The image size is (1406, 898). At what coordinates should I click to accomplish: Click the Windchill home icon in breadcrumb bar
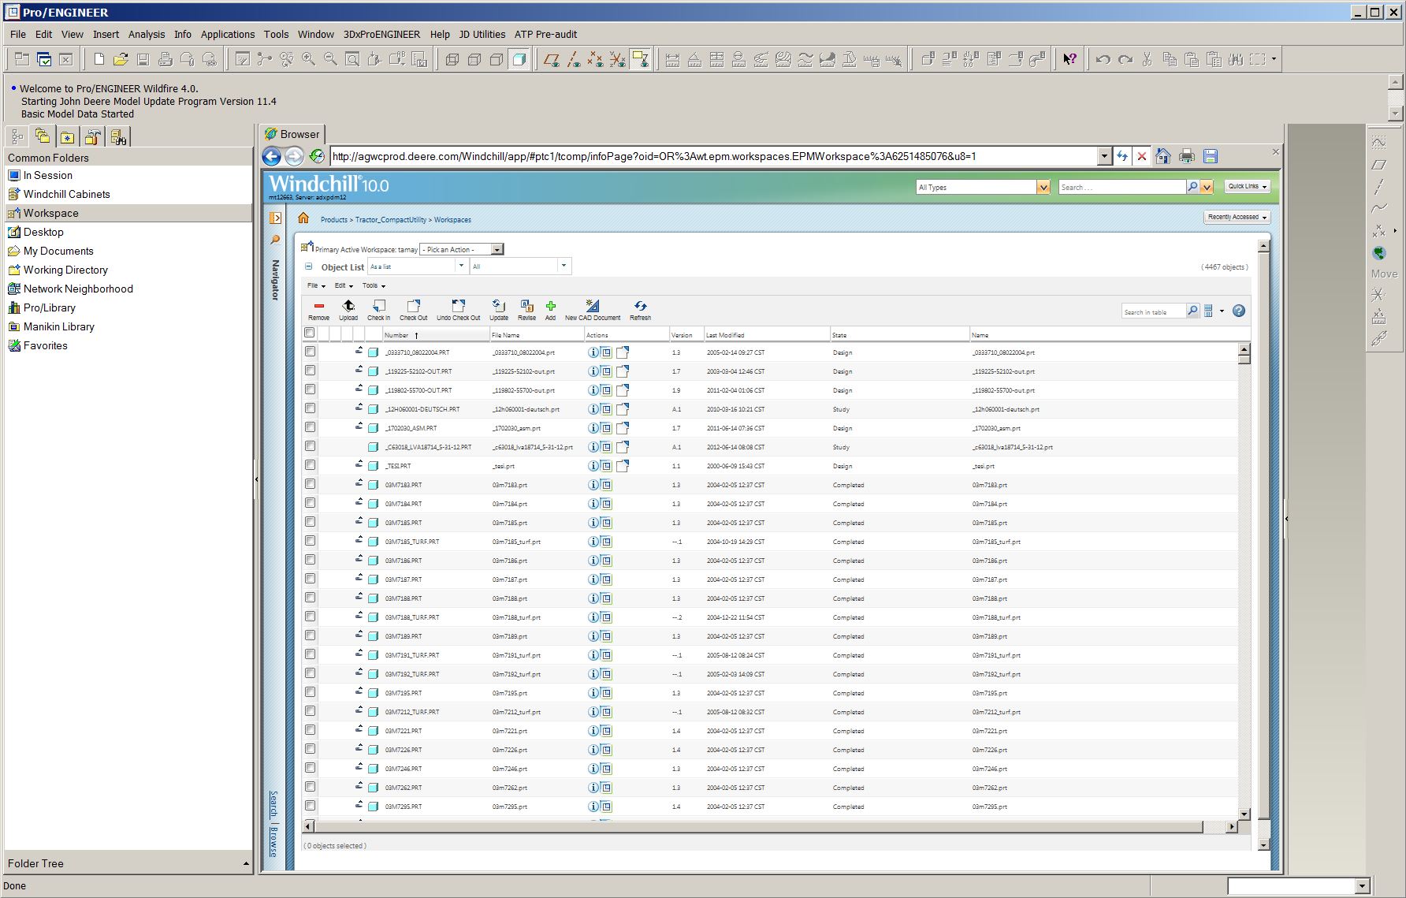[303, 218]
